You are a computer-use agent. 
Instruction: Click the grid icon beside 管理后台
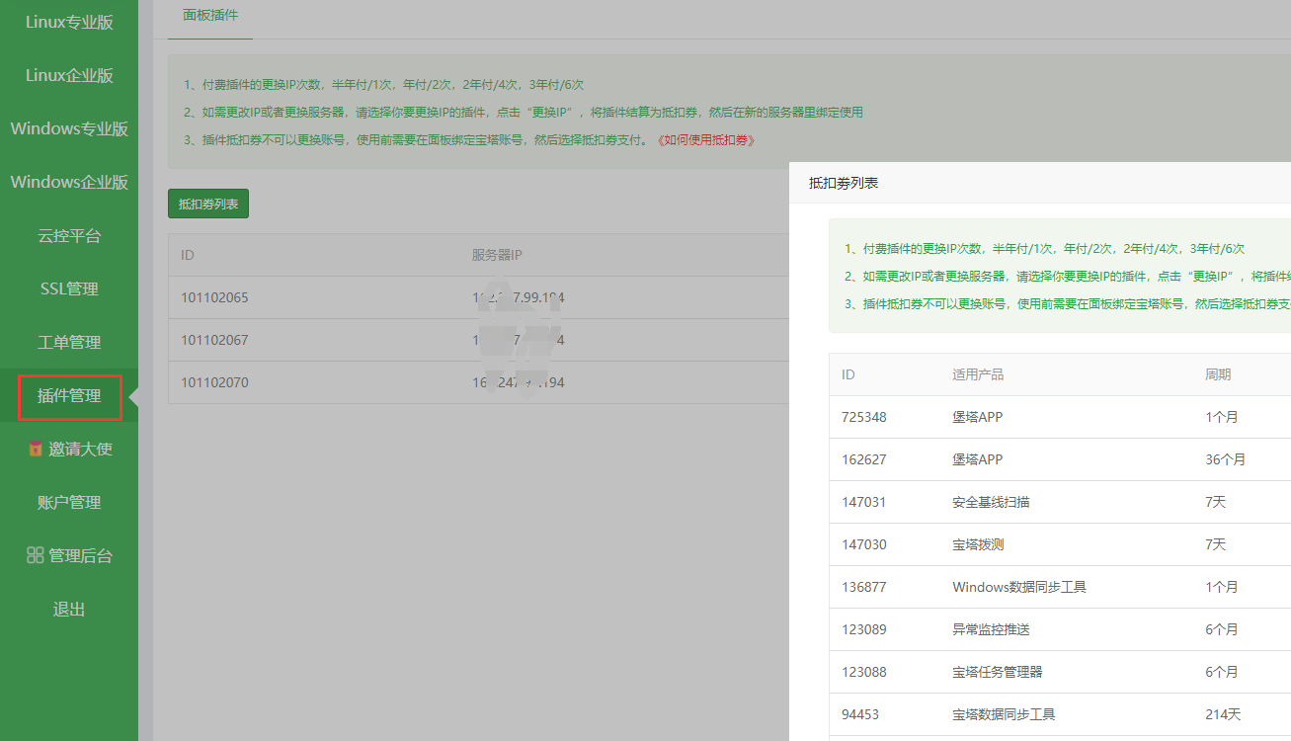35,555
